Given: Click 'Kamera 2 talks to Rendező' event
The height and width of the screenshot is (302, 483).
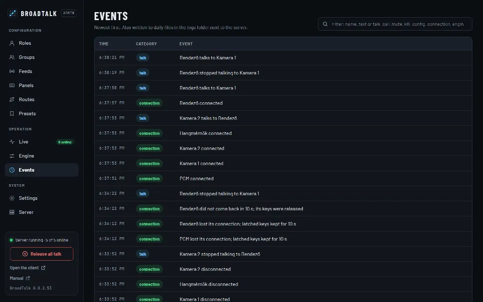Looking at the screenshot, I should [x=208, y=118].
